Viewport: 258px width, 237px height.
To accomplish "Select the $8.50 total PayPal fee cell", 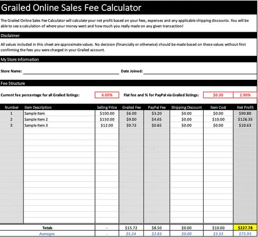I will click(x=157, y=228).
